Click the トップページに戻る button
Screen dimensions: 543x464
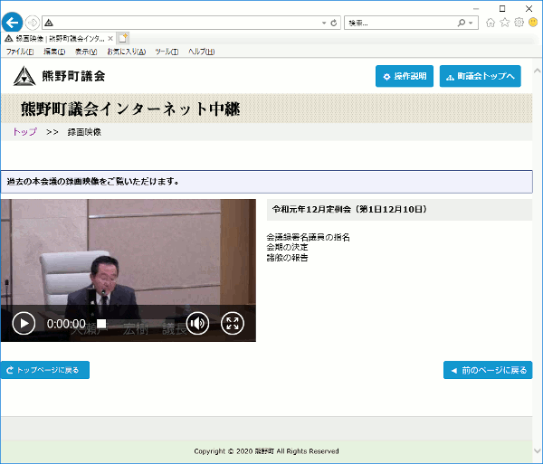(x=45, y=370)
